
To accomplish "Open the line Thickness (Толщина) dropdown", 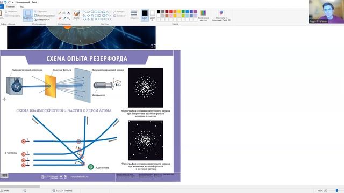I will click(134, 15).
